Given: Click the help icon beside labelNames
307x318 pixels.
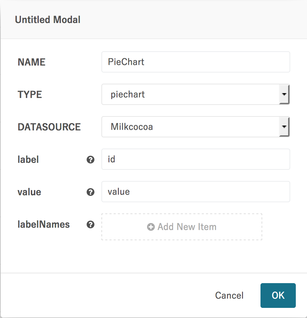Looking at the screenshot, I should [91, 225].
